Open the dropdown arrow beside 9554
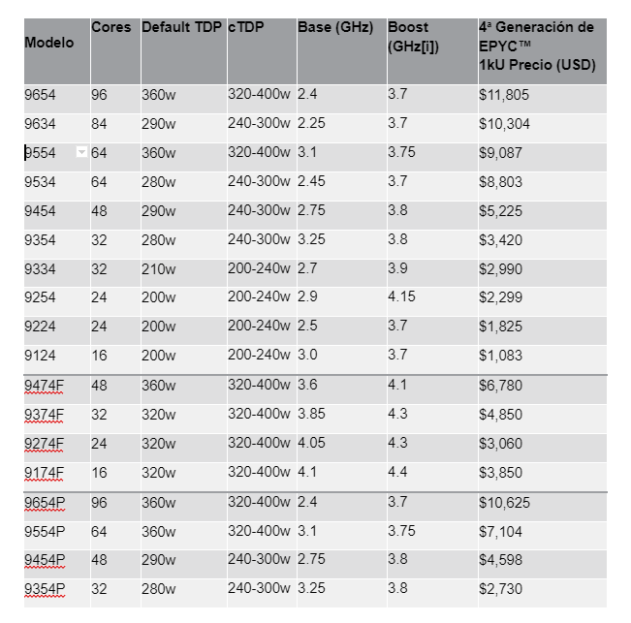 point(81,152)
